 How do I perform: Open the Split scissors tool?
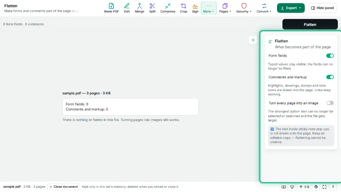(152, 8)
